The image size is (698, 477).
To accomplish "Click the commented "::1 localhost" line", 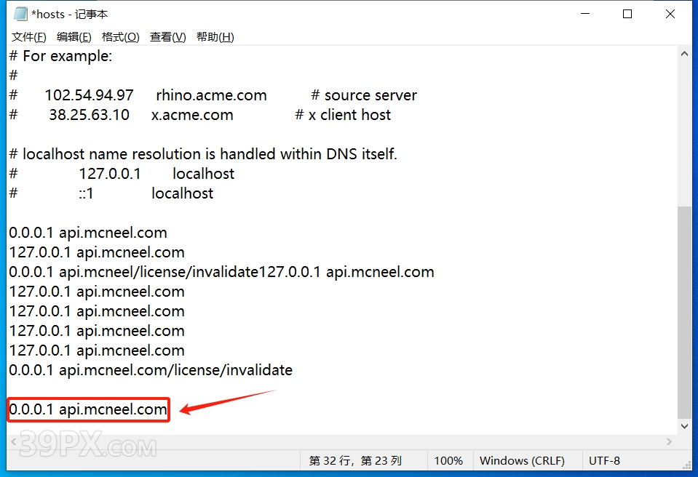I will (111, 193).
